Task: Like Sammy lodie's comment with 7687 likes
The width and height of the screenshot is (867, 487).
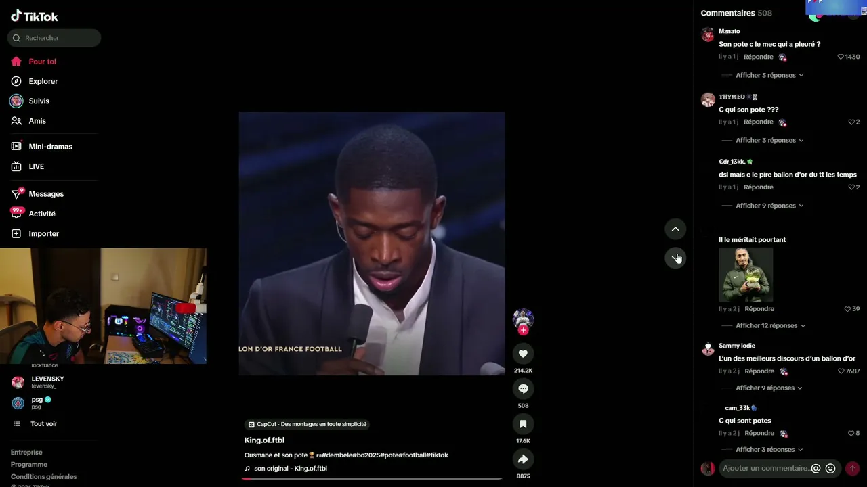Action: [841, 371]
